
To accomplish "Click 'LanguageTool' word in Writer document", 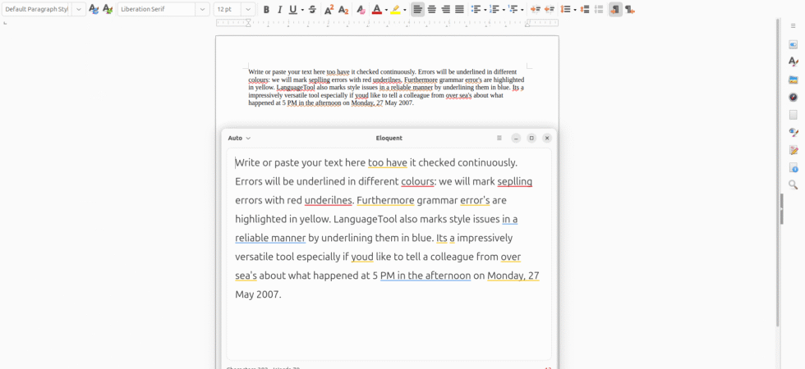I will pos(296,88).
